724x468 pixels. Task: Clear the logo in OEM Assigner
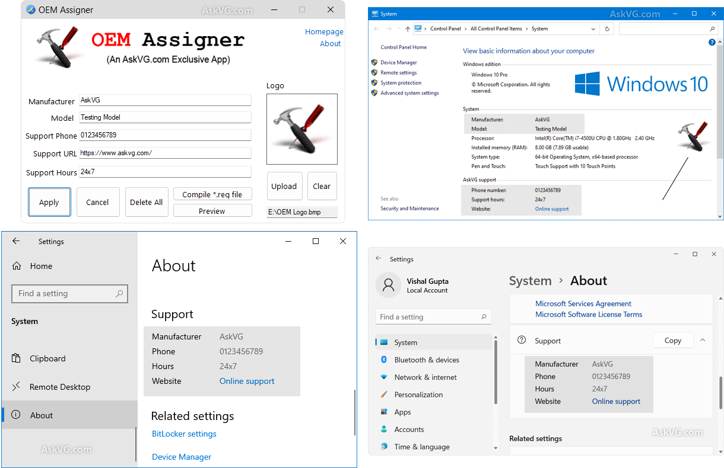pyautogui.click(x=322, y=186)
